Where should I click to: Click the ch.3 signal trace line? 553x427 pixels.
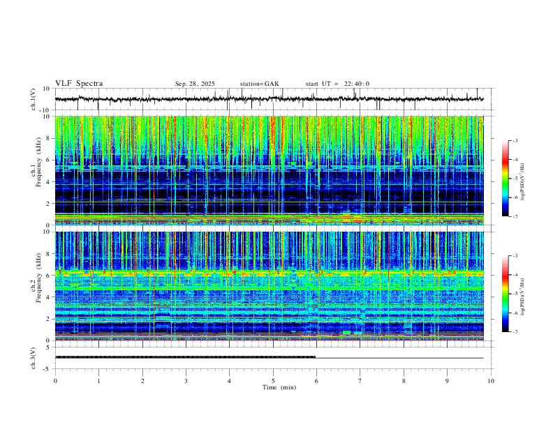tap(270, 357)
